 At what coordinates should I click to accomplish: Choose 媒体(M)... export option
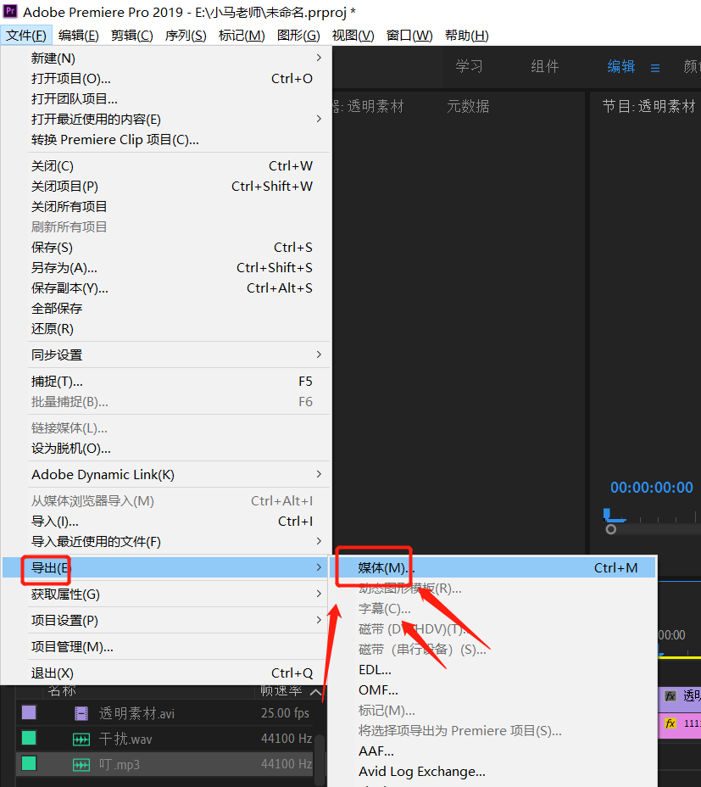click(x=492, y=567)
